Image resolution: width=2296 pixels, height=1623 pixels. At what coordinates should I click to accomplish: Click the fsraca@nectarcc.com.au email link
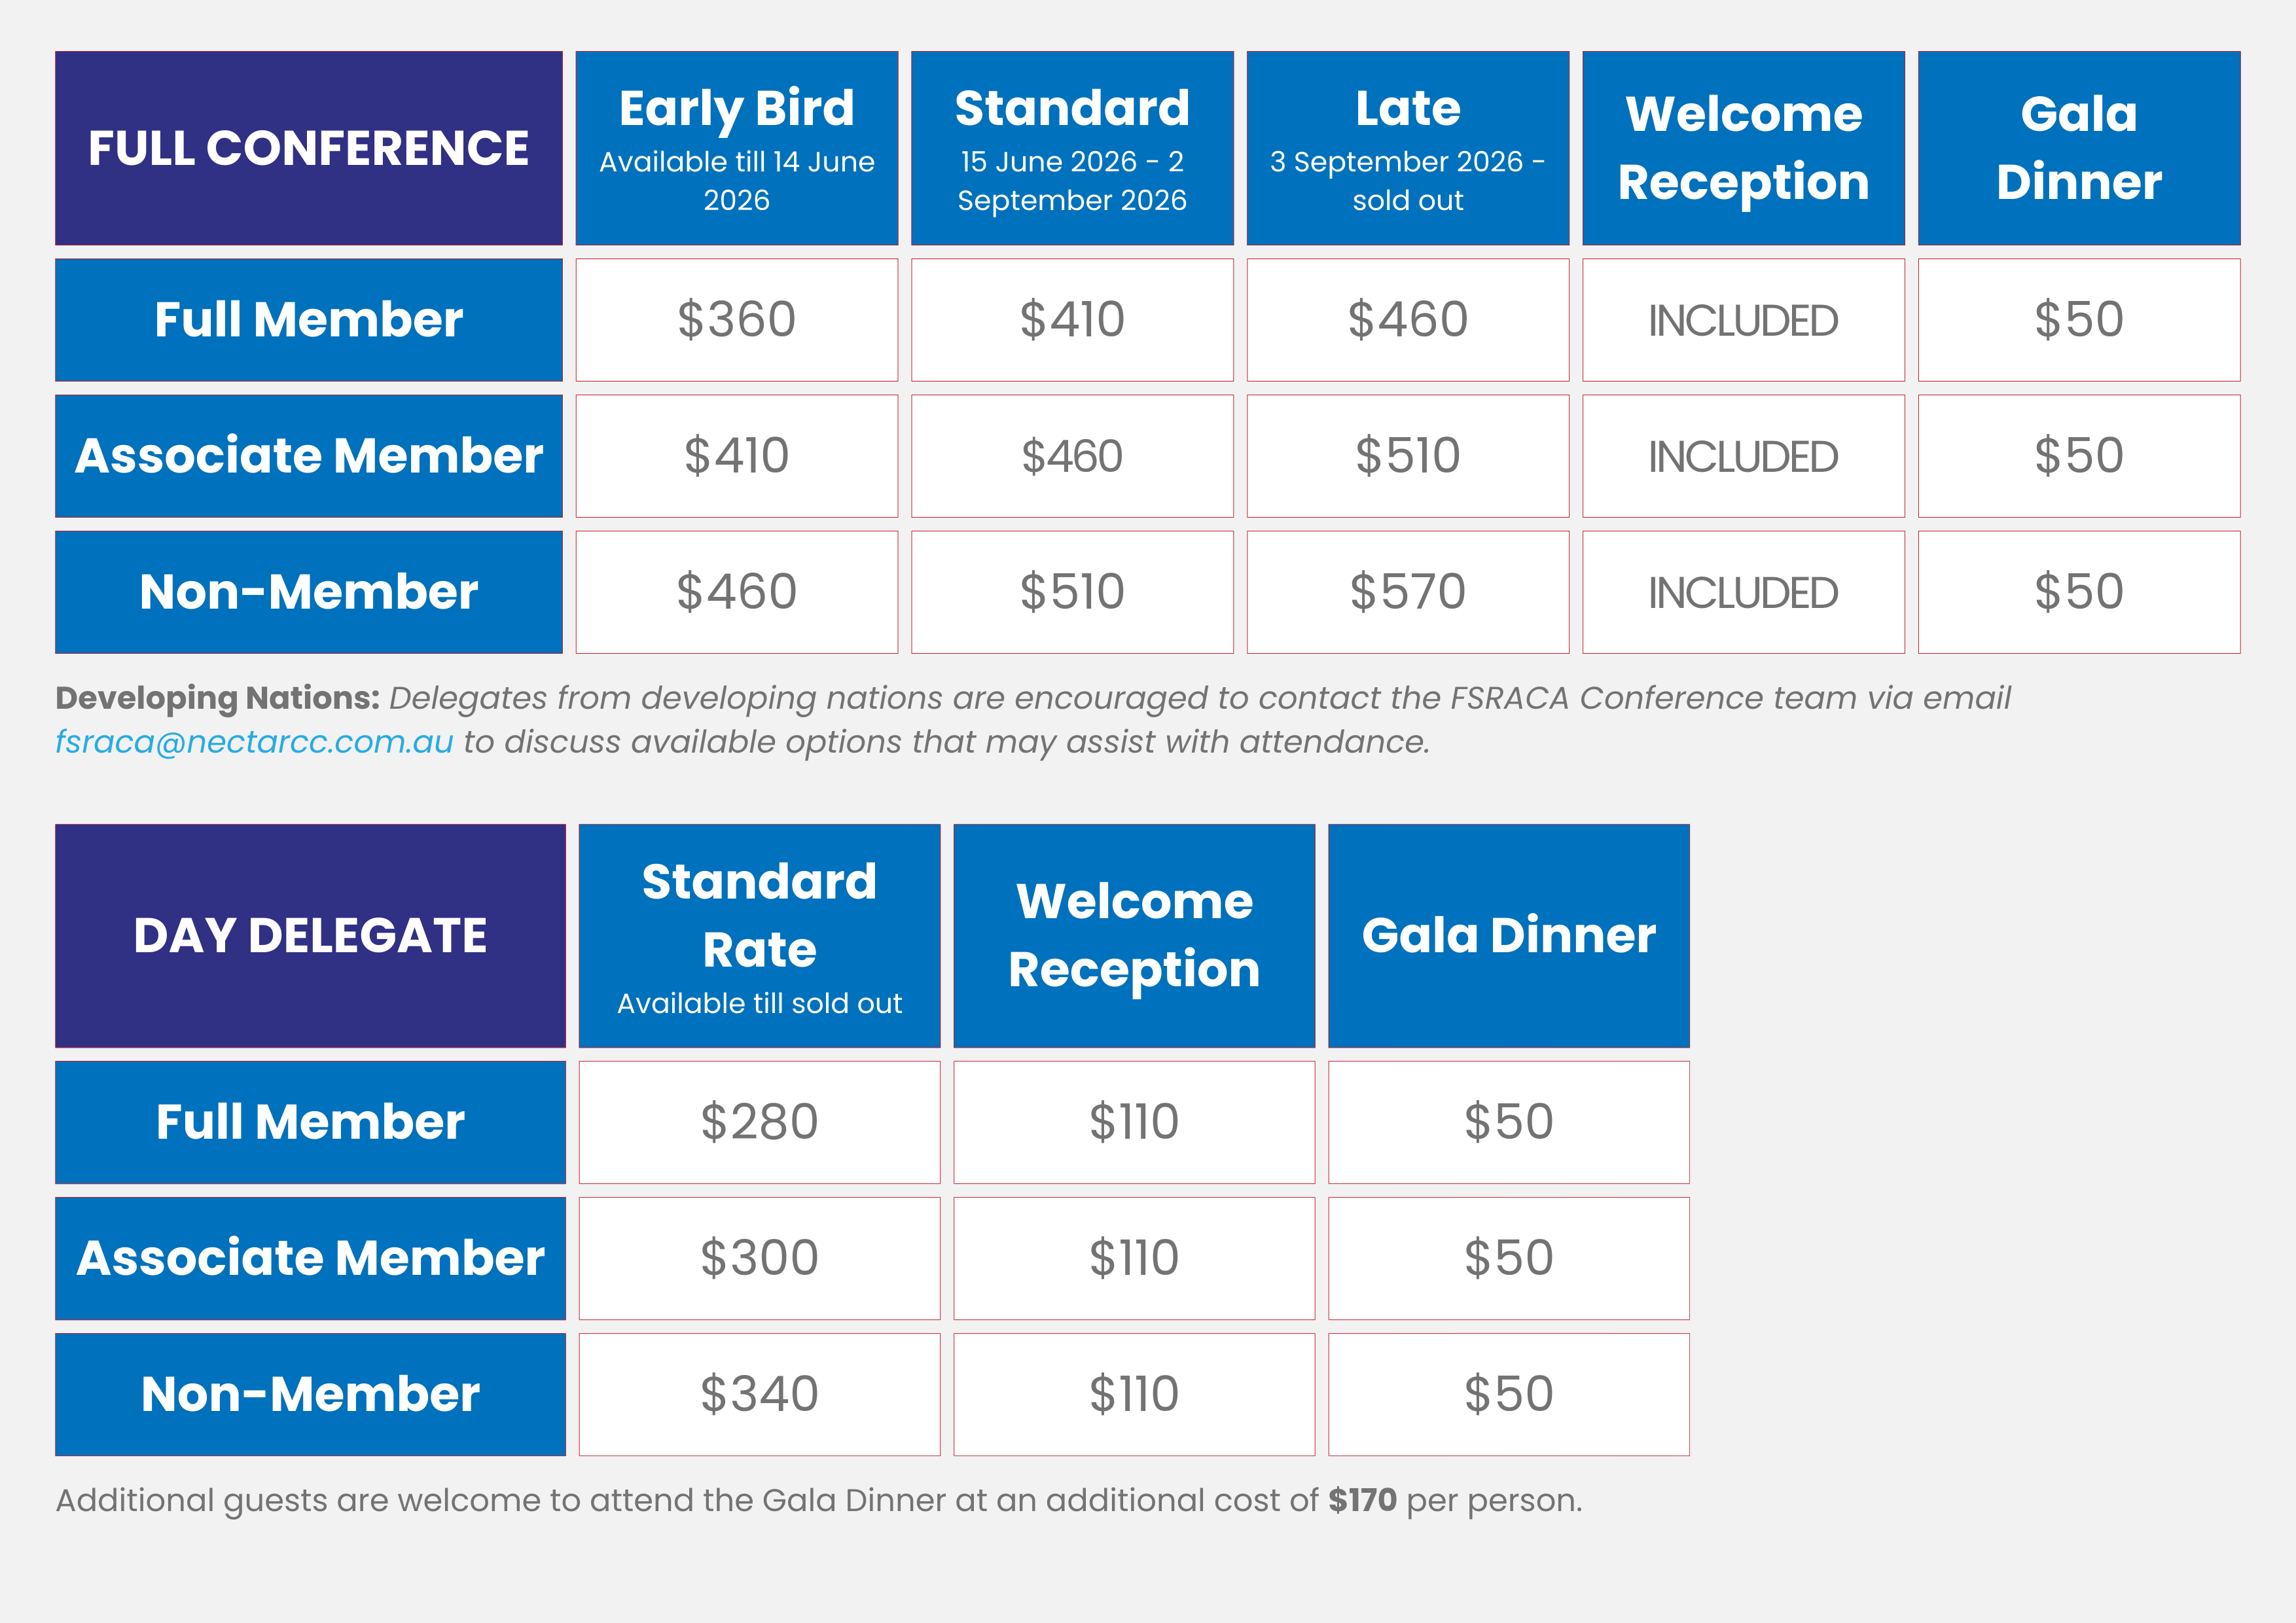tap(254, 742)
